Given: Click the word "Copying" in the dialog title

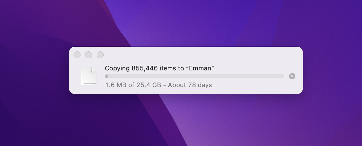Looking at the screenshot, I should pos(117,68).
